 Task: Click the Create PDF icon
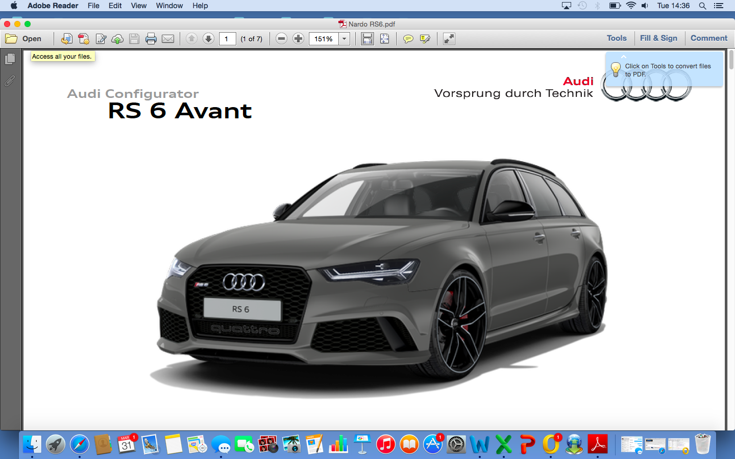(x=84, y=39)
